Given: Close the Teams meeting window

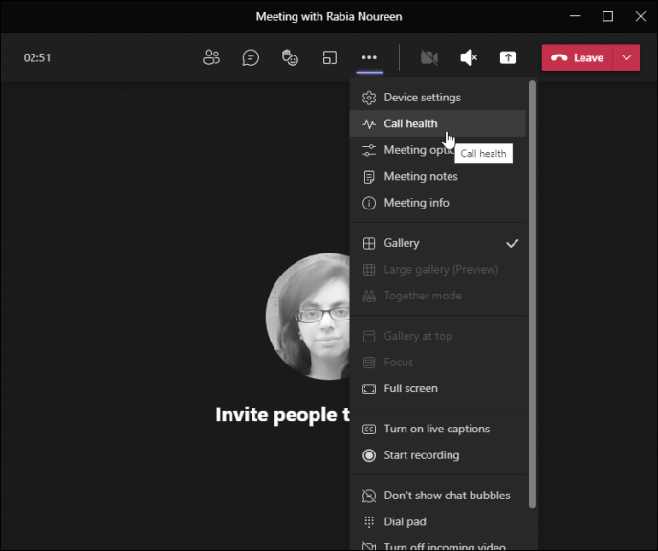Looking at the screenshot, I should pos(641,16).
